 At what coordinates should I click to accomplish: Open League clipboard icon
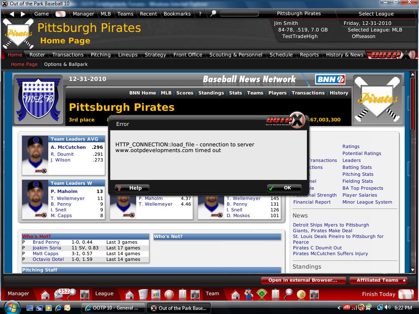point(182,294)
